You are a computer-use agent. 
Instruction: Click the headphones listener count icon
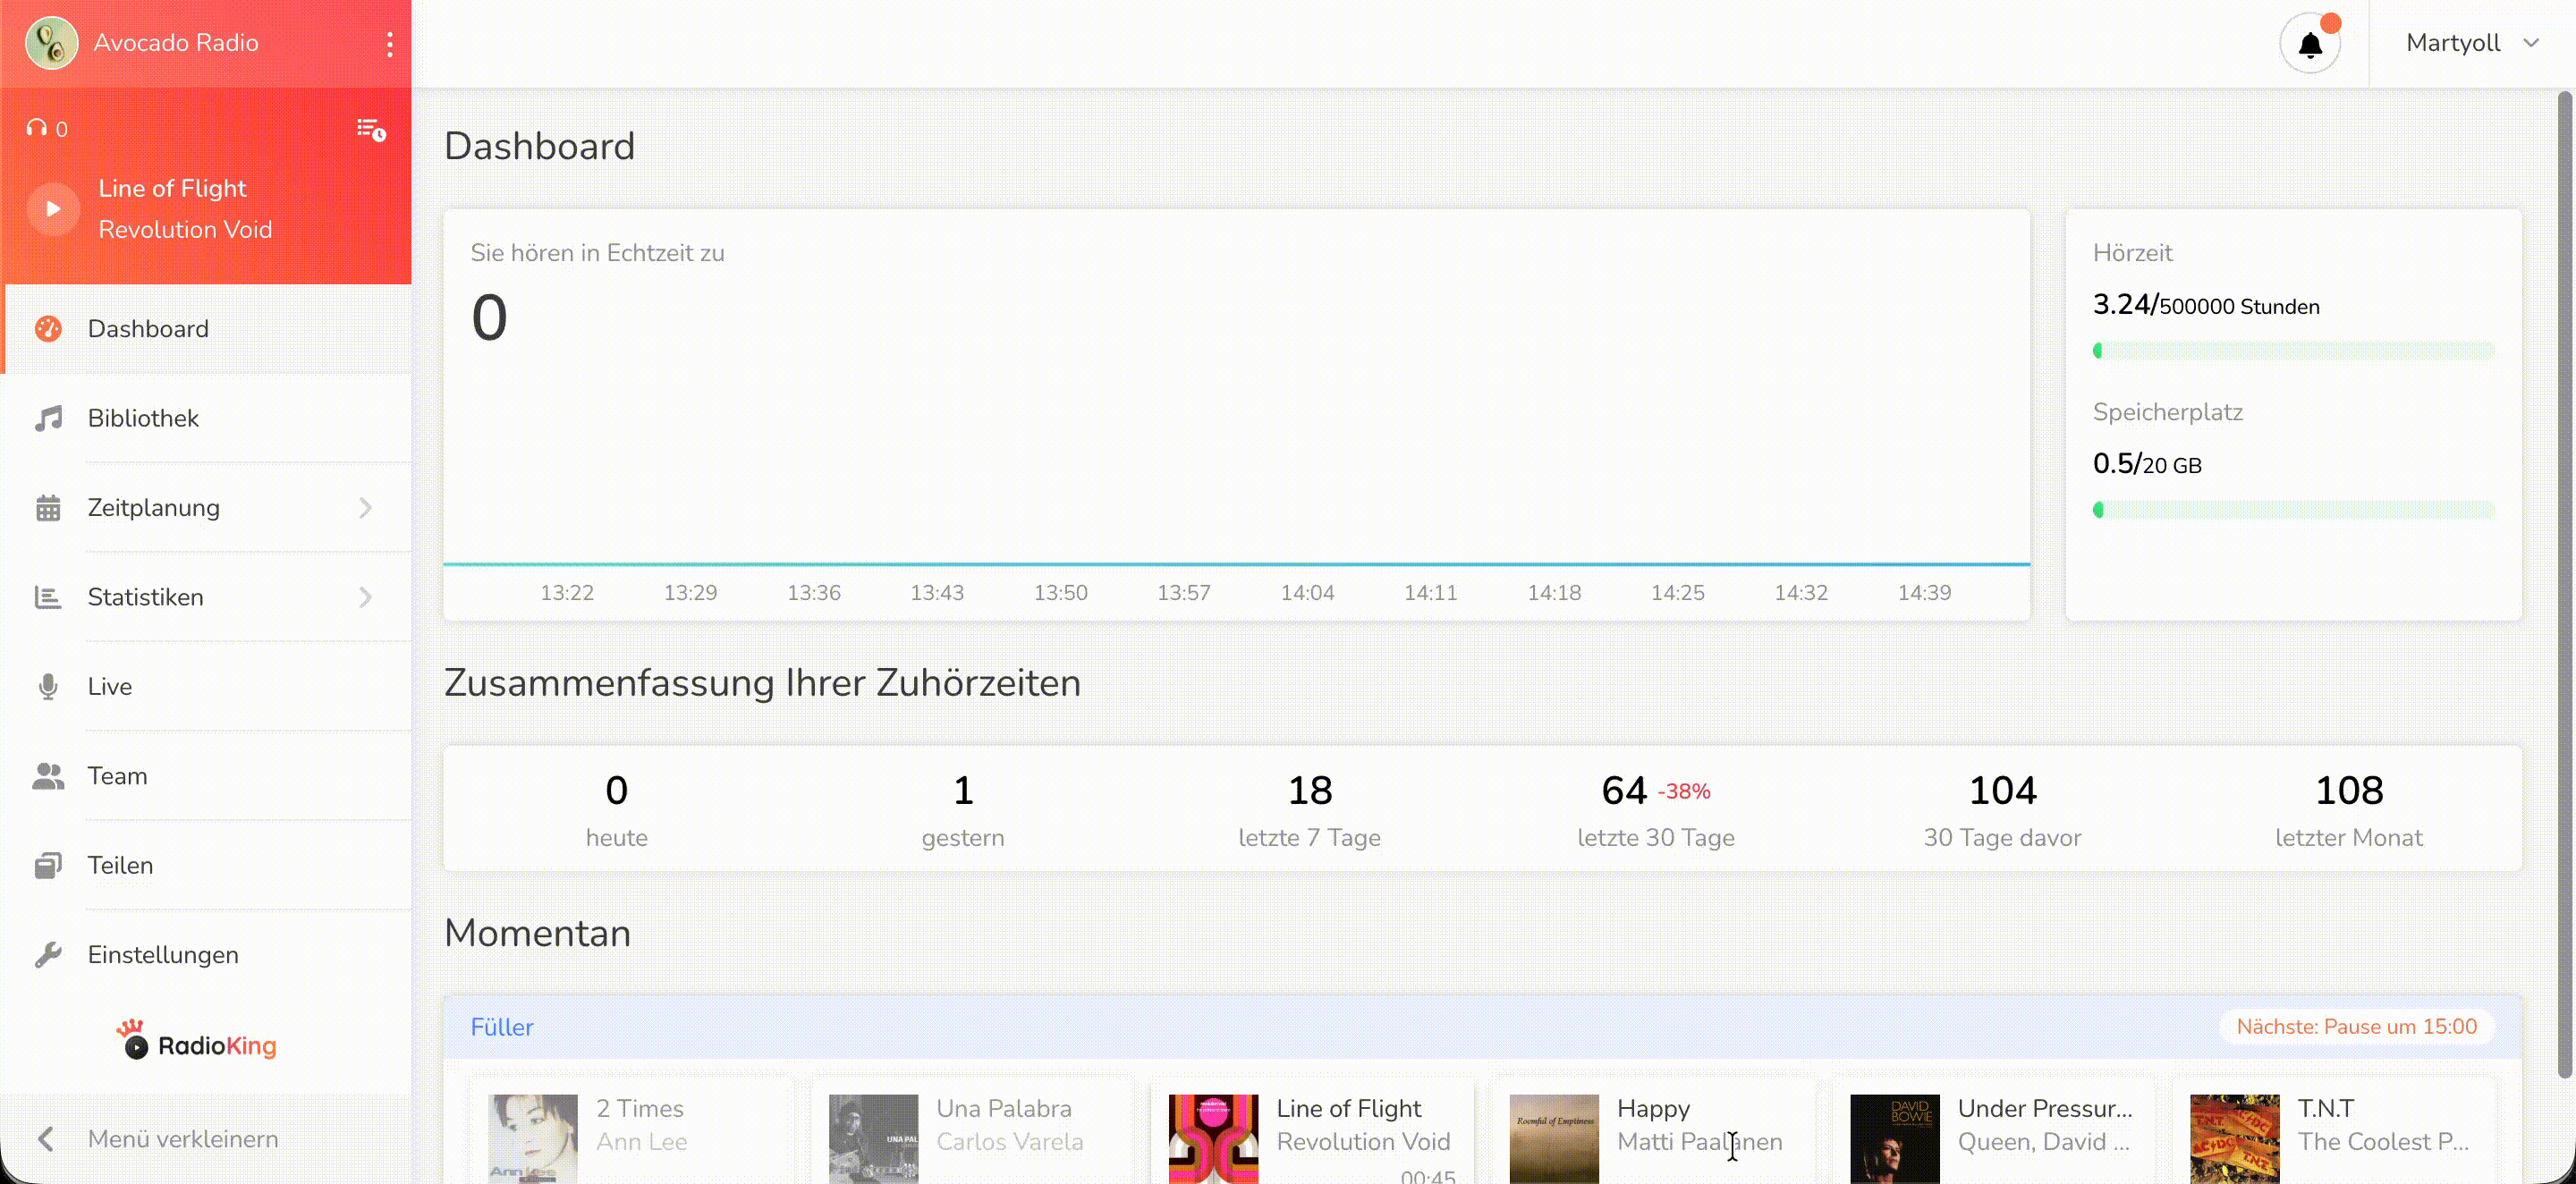pos(38,128)
